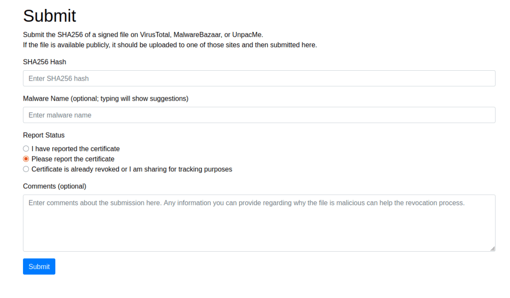
Task: Select 'I have reported the certificate' radio circle
Action: point(26,149)
